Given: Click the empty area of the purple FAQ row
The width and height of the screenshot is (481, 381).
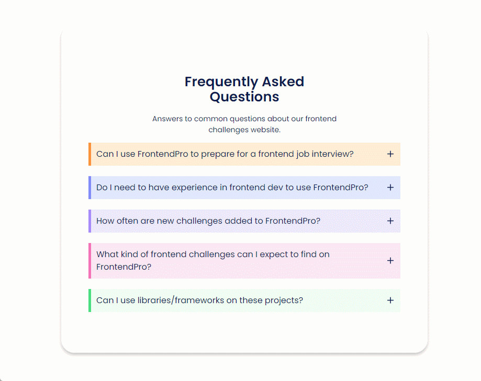Looking at the screenshot, I should point(353,221).
